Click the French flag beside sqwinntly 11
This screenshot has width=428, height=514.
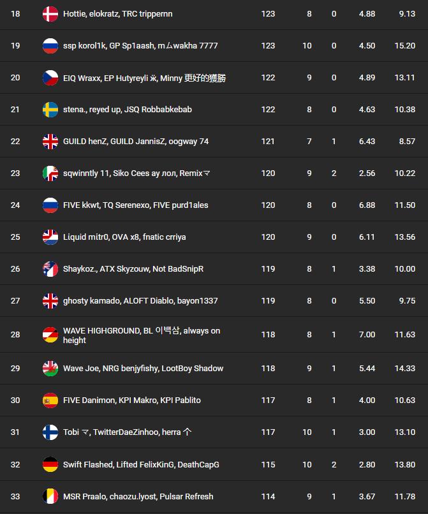pos(50,173)
